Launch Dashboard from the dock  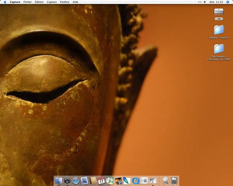(67, 181)
